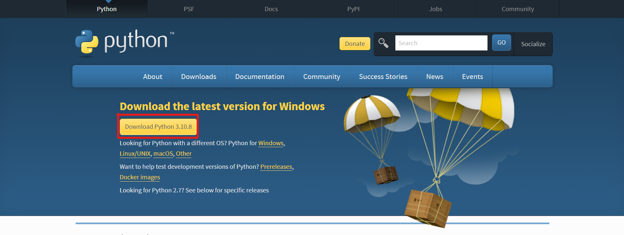This screenshot has width=624, height=235.
Task: Open the About navigation menu
Action: [x=153, y=76]
